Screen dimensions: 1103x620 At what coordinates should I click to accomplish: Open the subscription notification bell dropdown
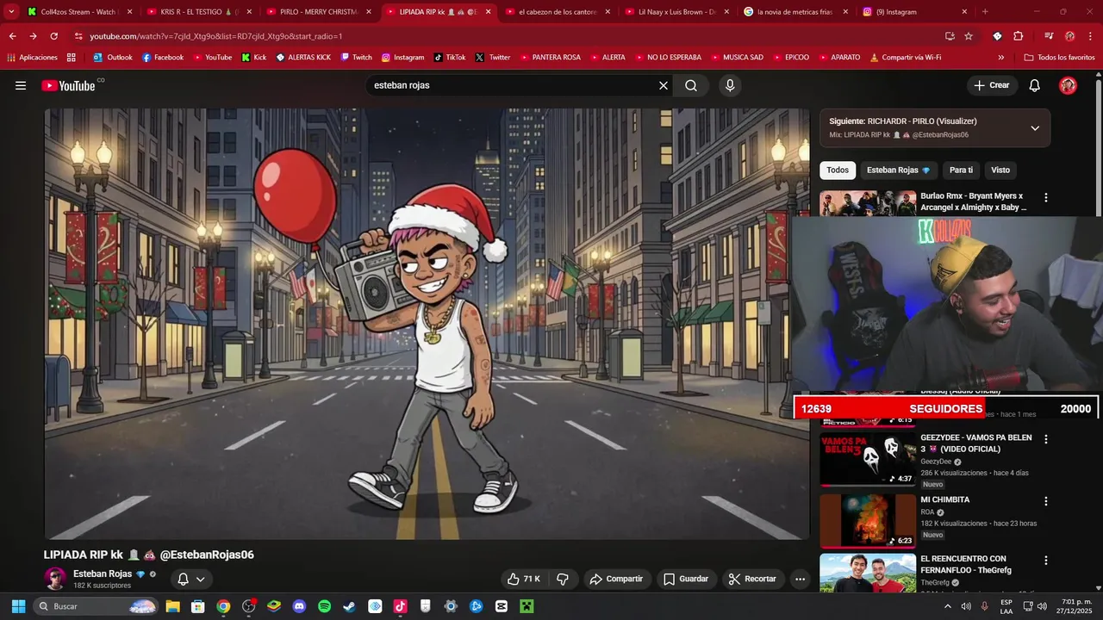(191, 579)
